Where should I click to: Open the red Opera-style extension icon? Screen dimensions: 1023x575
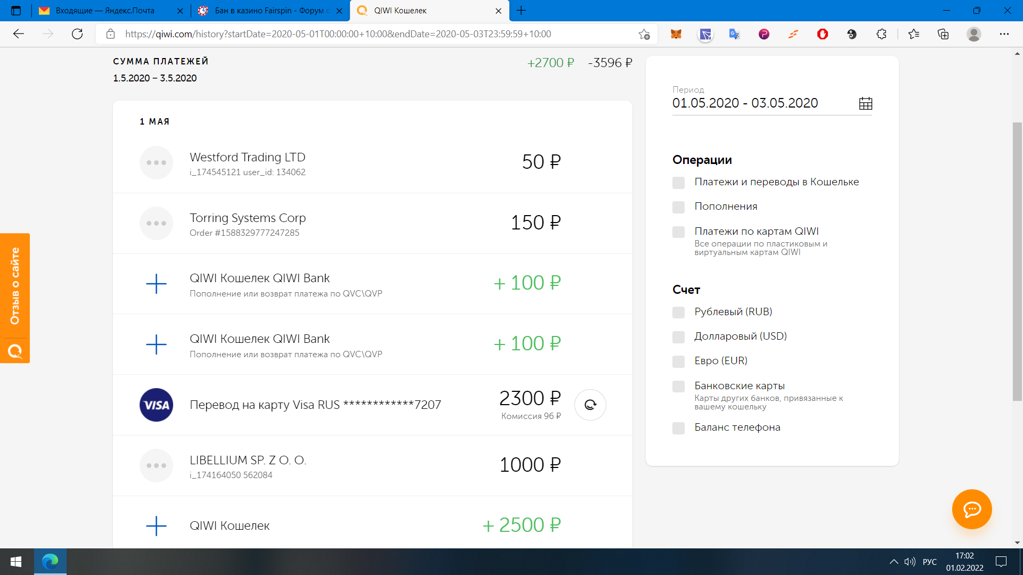[823, 34]
